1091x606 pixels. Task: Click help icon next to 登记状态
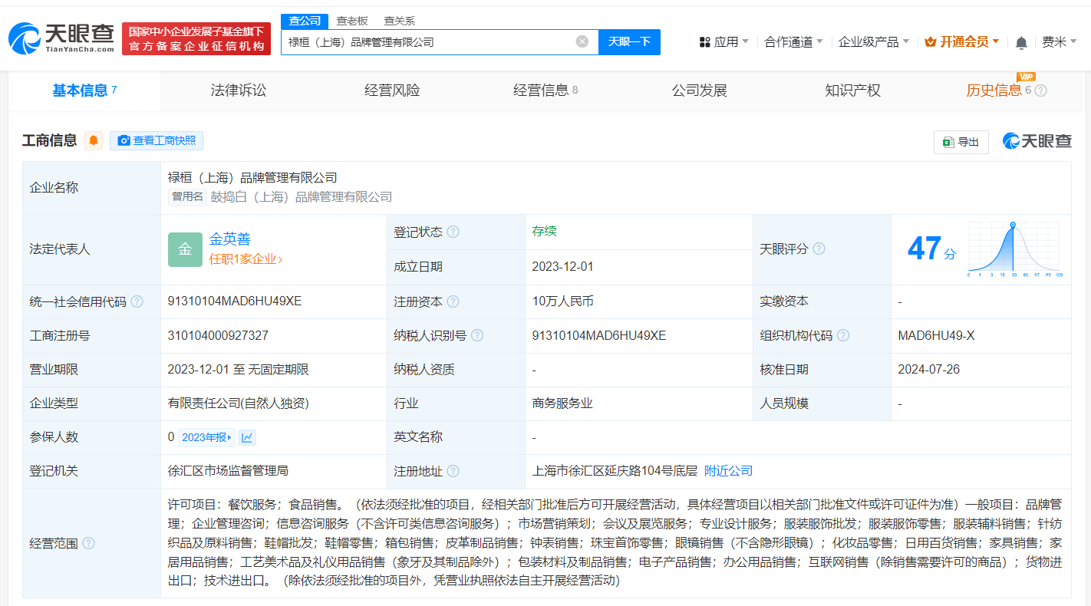coord(453,232)
